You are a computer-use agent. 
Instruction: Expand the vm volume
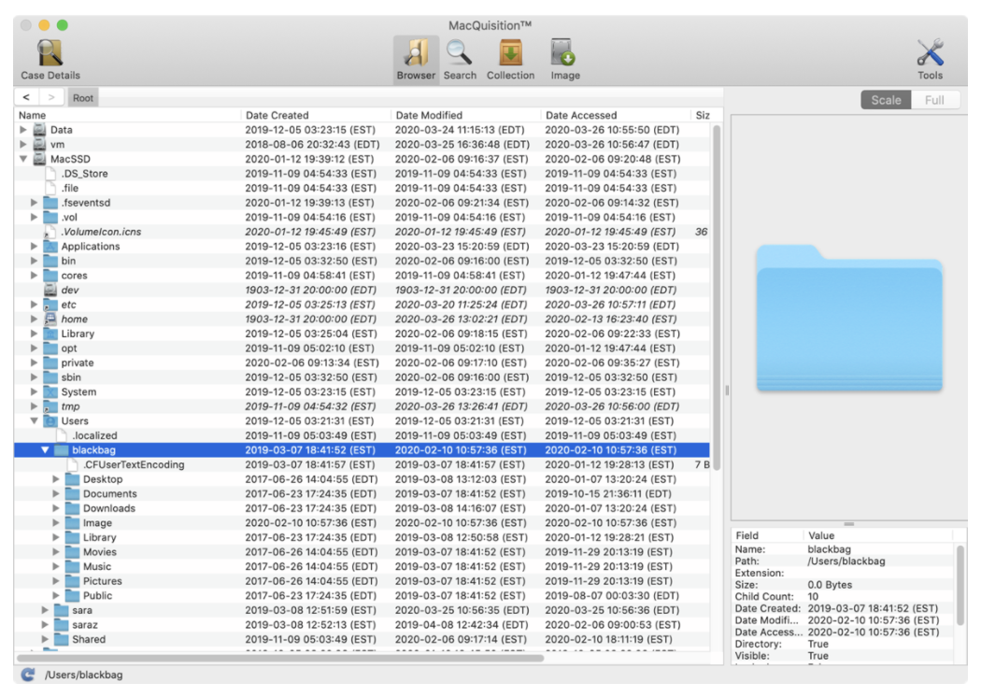pyautogui.click(x=23, y=144)
